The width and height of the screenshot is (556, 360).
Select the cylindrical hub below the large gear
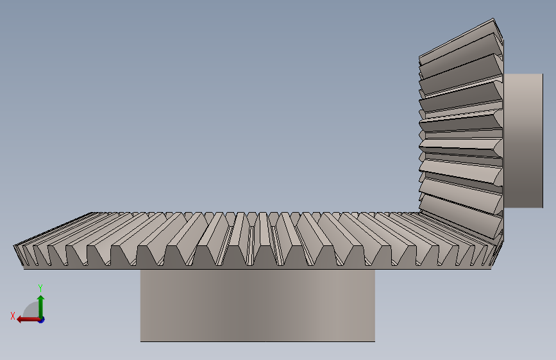(x=257, y=306)
